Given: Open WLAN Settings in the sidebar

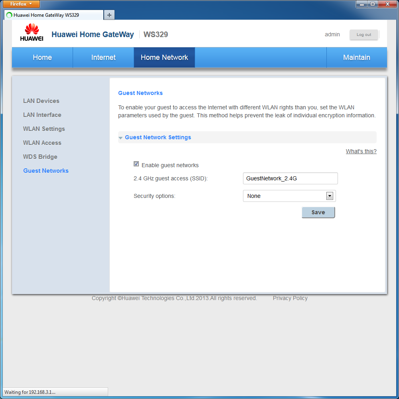Looking at the screenshot, I should (x=44, y=129).
